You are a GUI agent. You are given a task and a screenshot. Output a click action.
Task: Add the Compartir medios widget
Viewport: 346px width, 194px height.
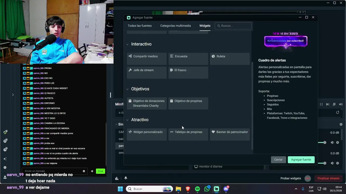pos(147,58)
